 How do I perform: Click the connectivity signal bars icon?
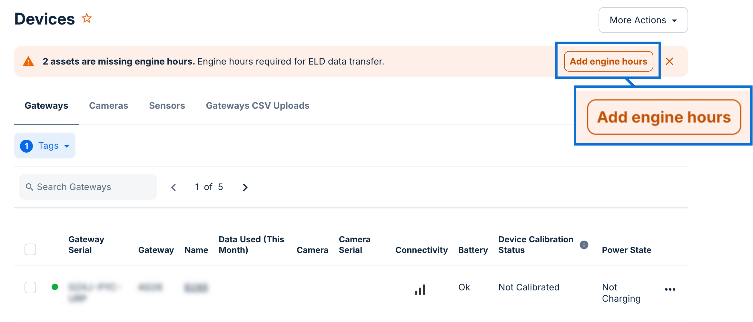(x=420, y=290)
